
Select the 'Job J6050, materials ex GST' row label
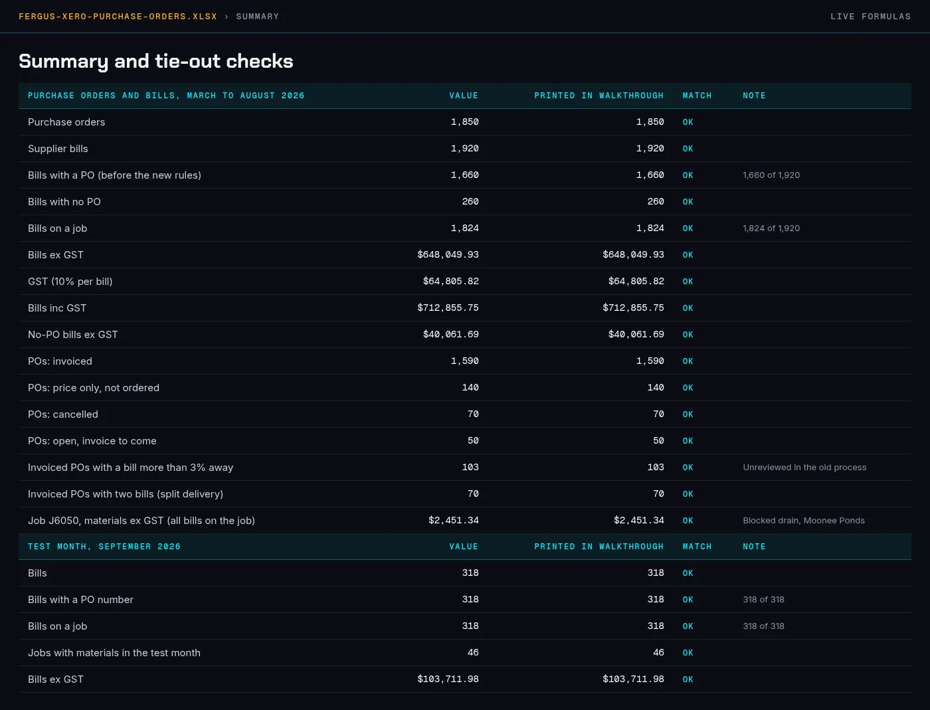coord(141,521)
